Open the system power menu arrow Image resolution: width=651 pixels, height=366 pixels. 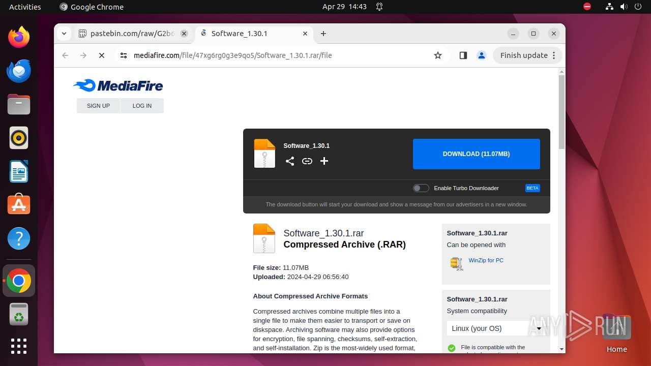(x=638, y=7)
